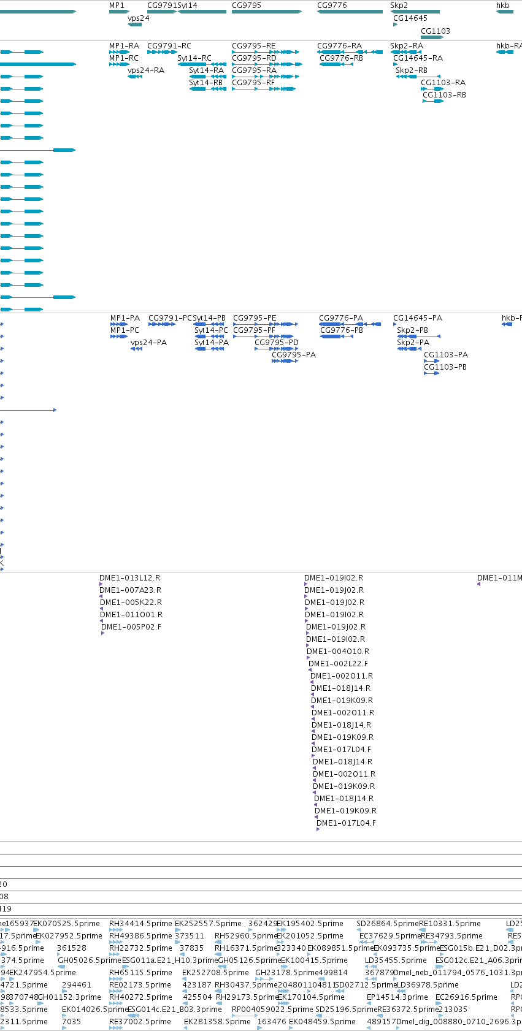Click insertion DME1-011O01.R

pos(131,615)
